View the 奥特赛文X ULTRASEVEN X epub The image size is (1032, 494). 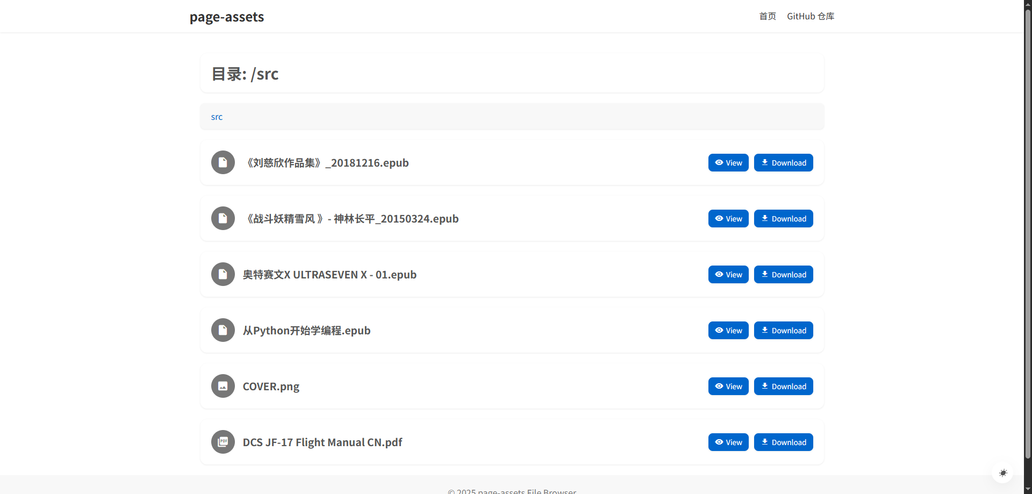(728, 274)
